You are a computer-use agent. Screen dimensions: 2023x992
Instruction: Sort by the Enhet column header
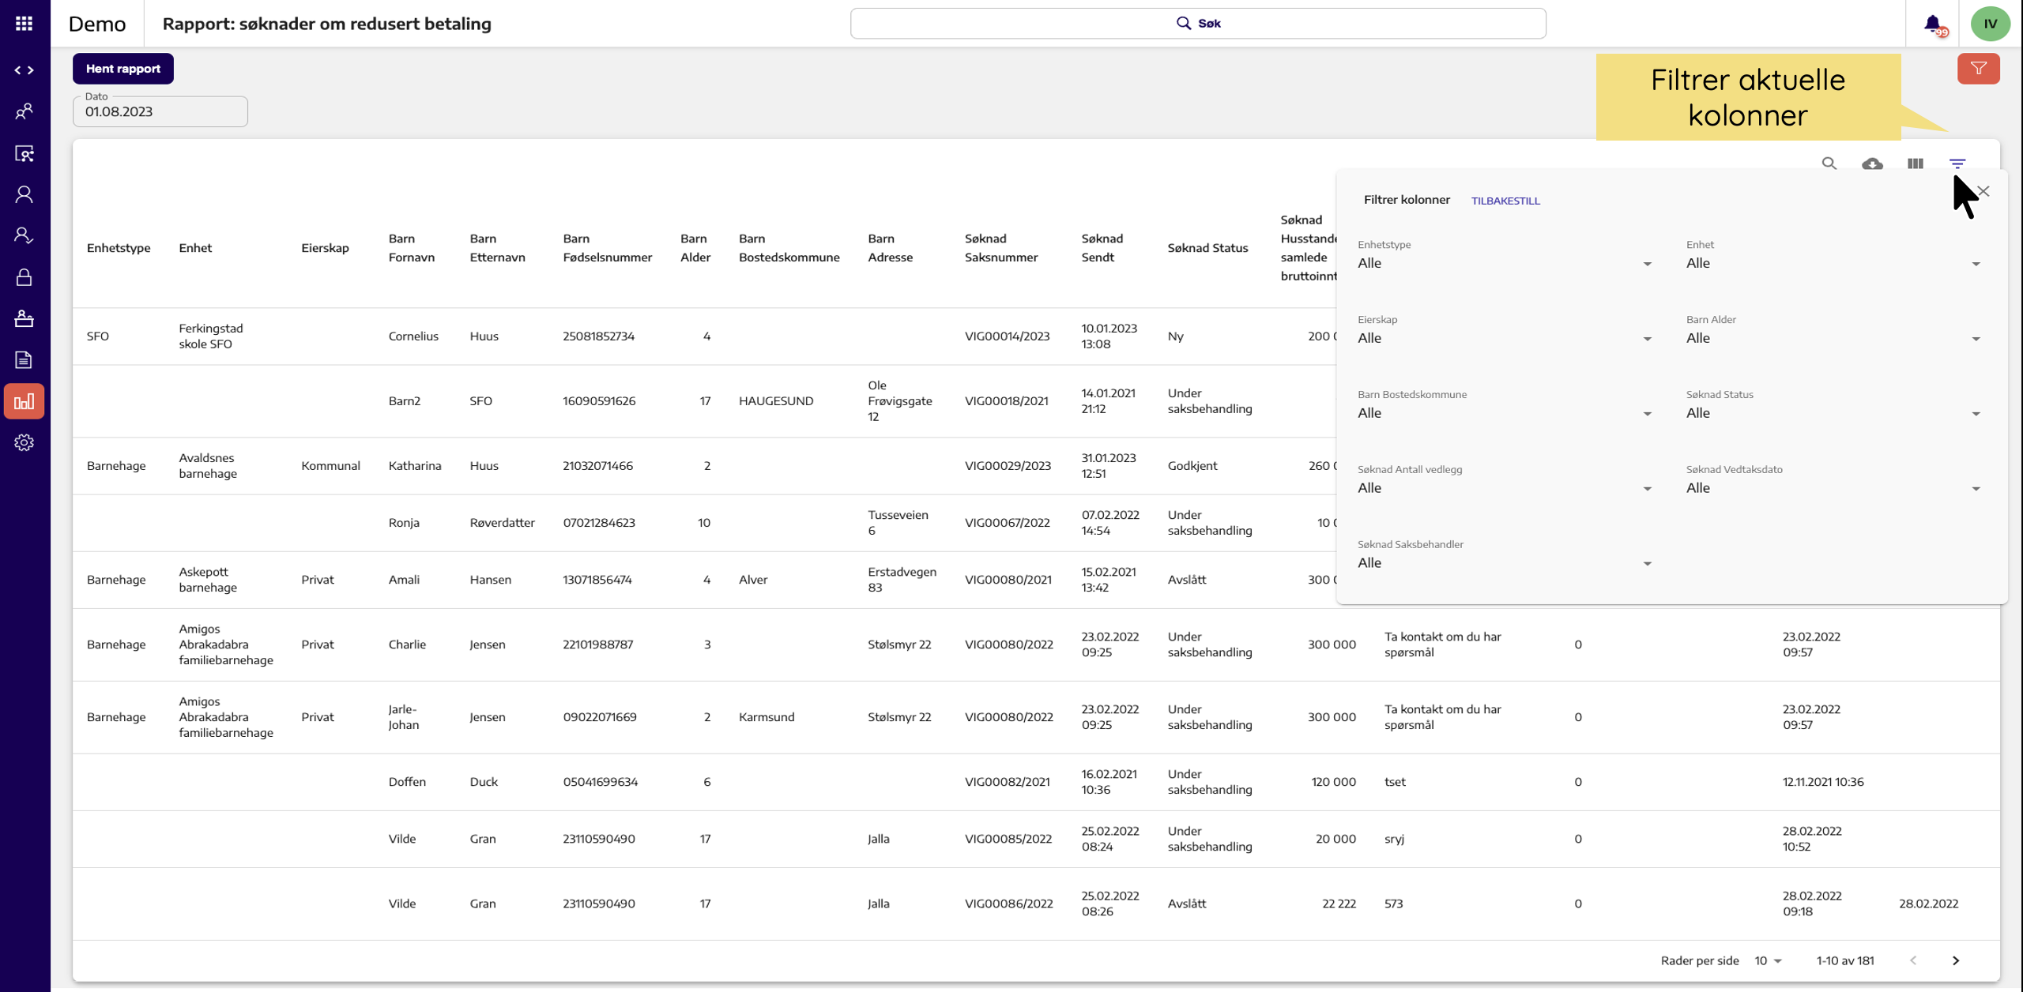point(195,248)
